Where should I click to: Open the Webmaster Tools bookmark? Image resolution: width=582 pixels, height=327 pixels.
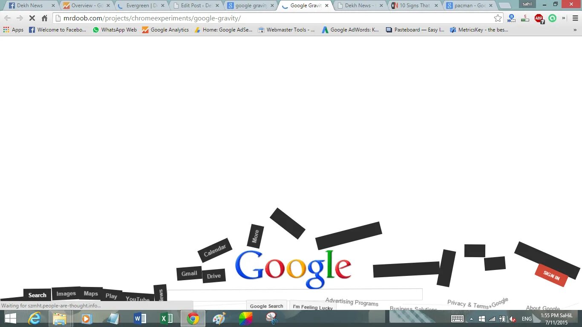coord(286,30)
